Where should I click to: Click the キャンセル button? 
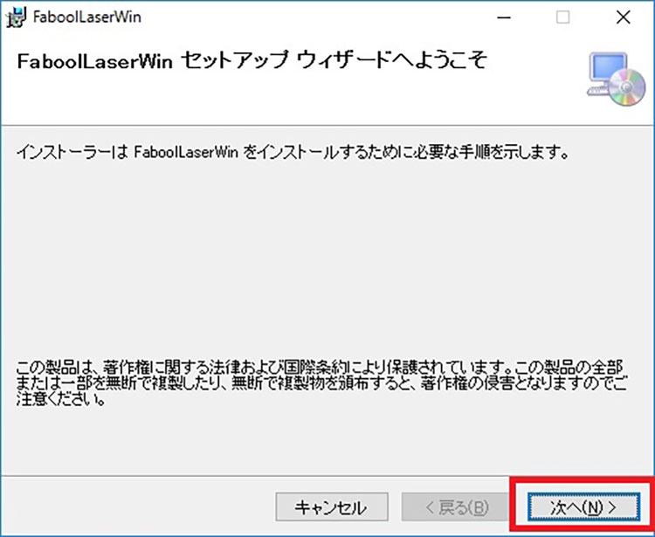point(332,507)
